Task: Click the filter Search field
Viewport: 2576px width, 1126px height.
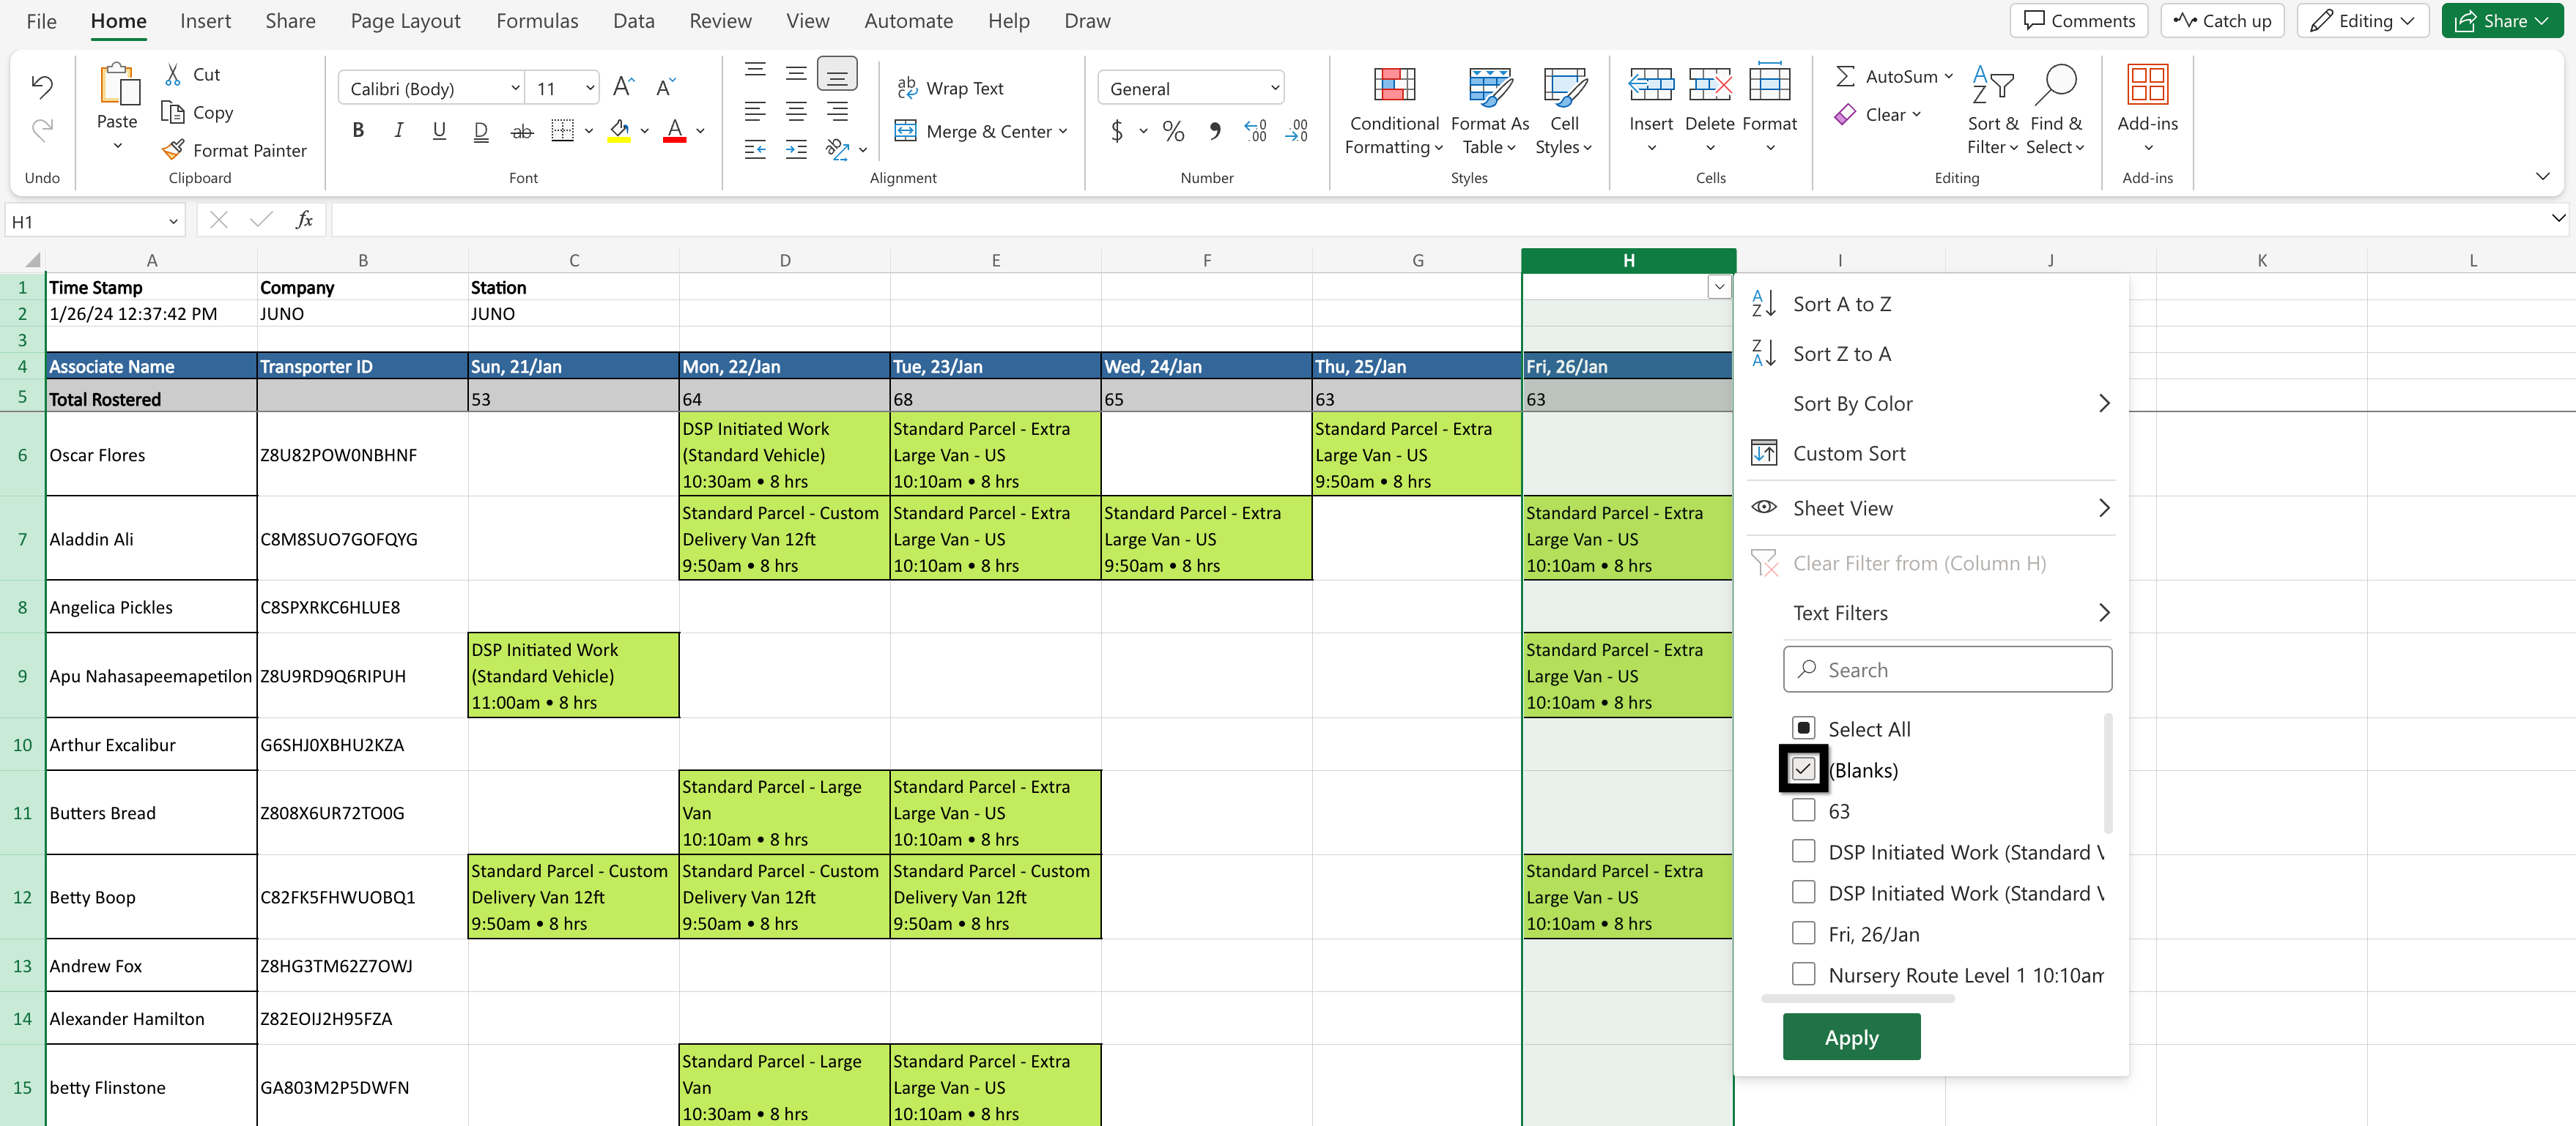Action: click(x=1947, y=669)
